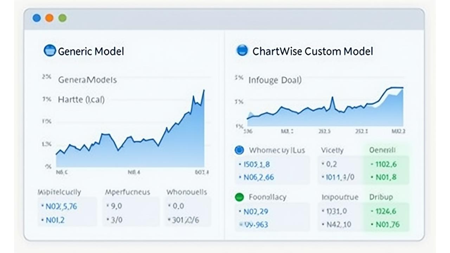Click the peak of Generic Model chart
Viewport: 450px width, 253px height.
point(203,90)
